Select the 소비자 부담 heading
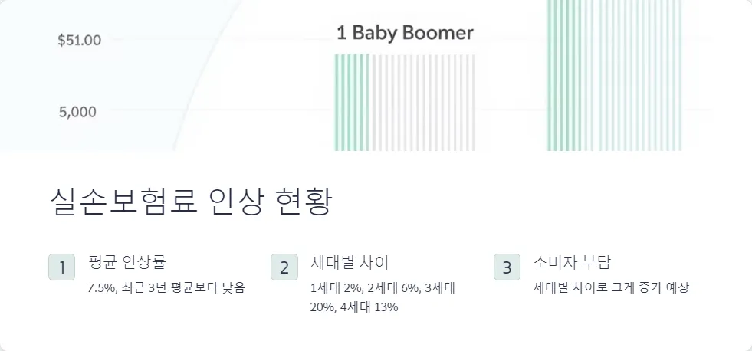Screen dimensions: 752x351 tap(572, 262)
